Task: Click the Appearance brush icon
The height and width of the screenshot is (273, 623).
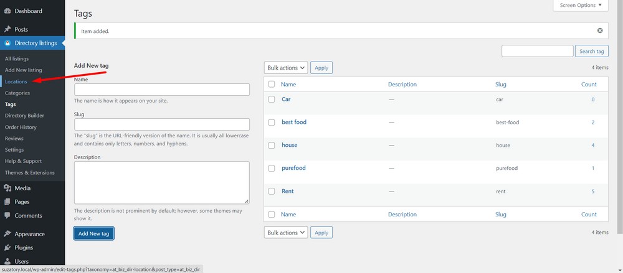Action: pos(7,234)
